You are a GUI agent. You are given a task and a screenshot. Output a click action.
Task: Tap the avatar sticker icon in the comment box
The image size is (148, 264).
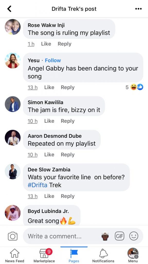tap(105, 236)
